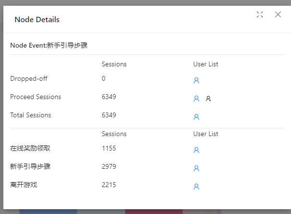Click the Dropped-off row label

coord(29,78)
